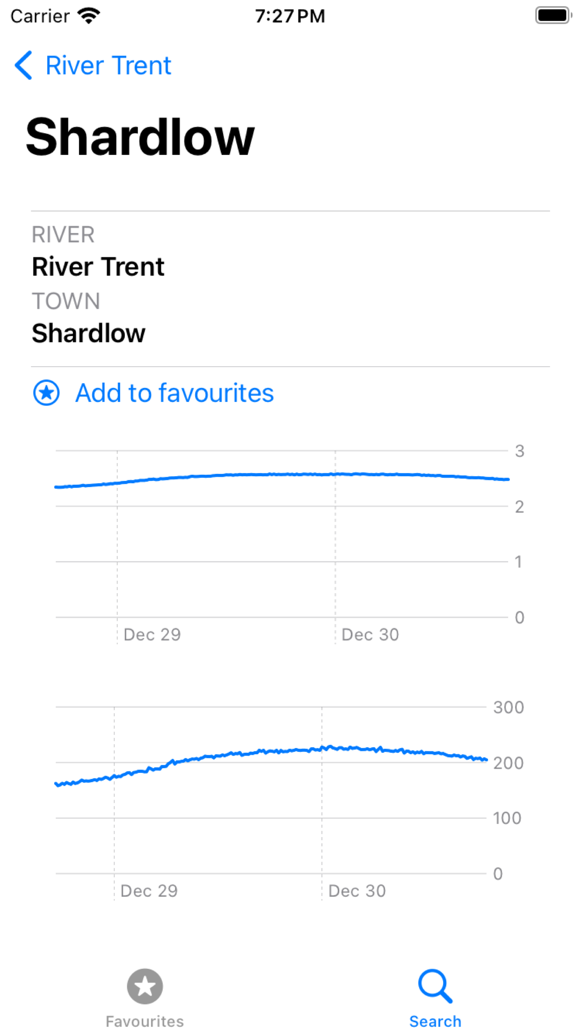
Task: Tap the Search magnifying glass icon
Action: click(x=436, y=986)
